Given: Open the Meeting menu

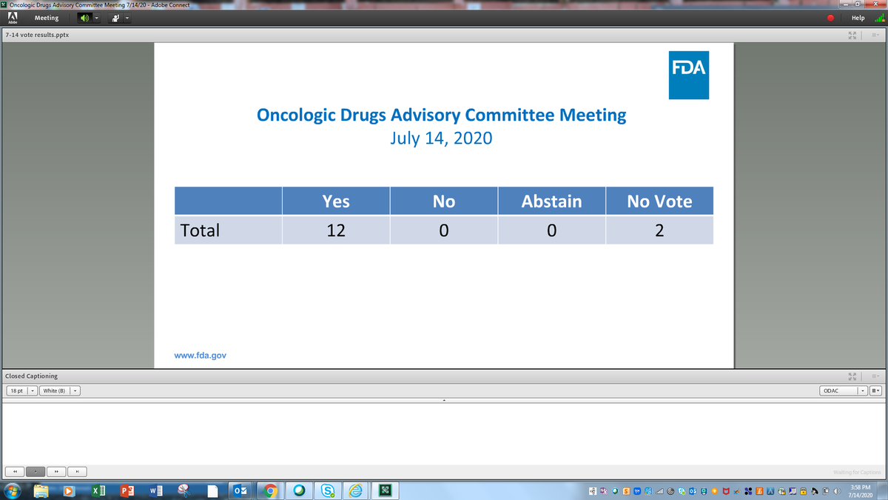Looking at the screenshot, I should (x=46, y=18).
